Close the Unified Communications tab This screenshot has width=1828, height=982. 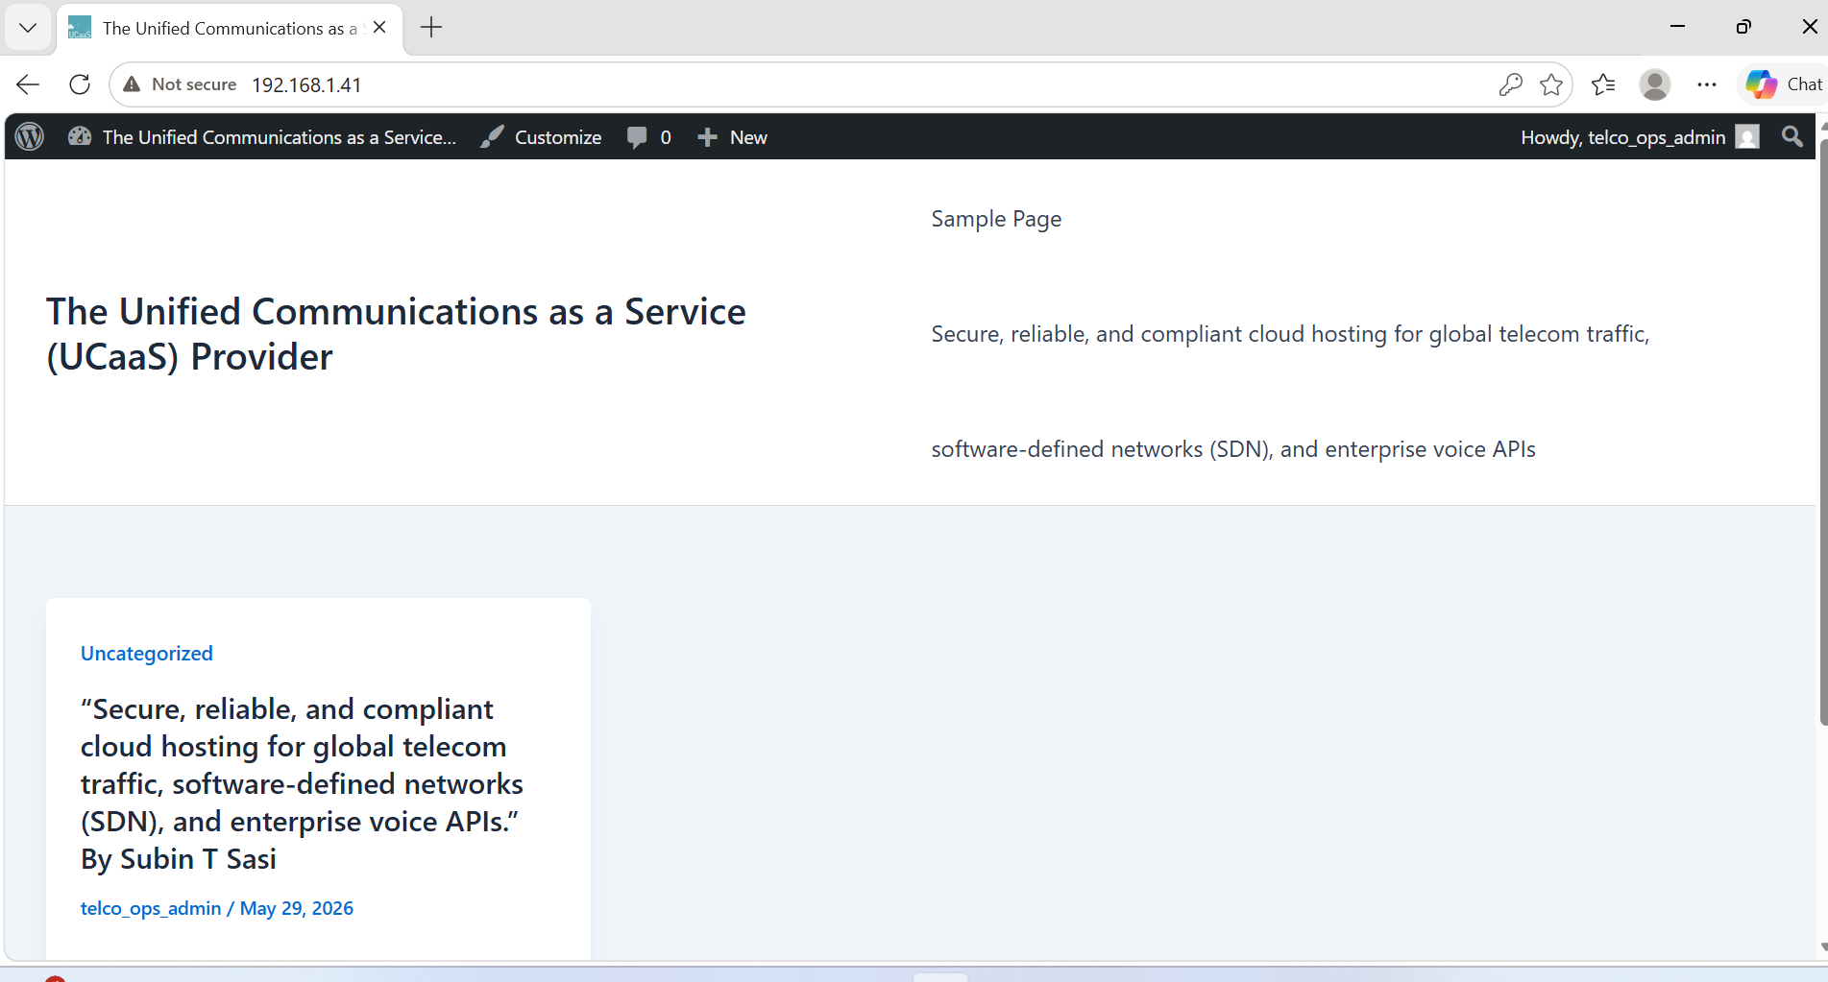point(379,28)
